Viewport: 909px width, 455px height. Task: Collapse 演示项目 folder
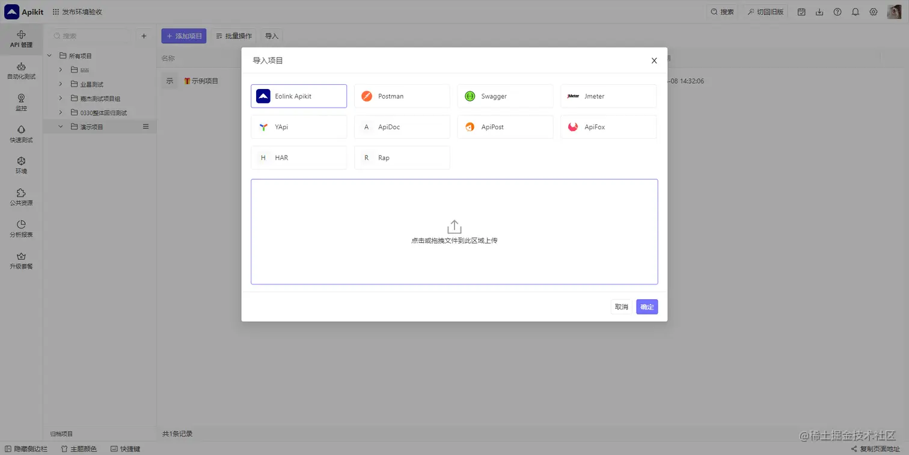[60, 127]
